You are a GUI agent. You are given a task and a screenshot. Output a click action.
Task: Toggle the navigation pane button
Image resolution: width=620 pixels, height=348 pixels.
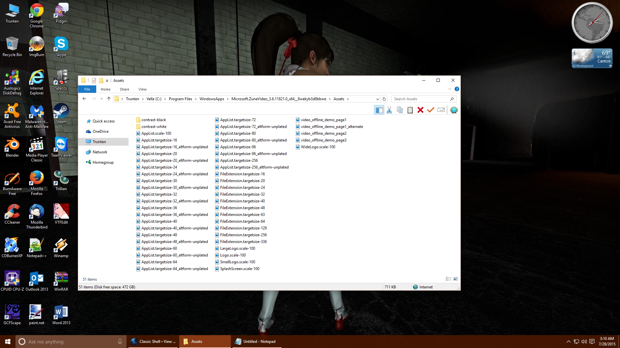coord(379,110)
